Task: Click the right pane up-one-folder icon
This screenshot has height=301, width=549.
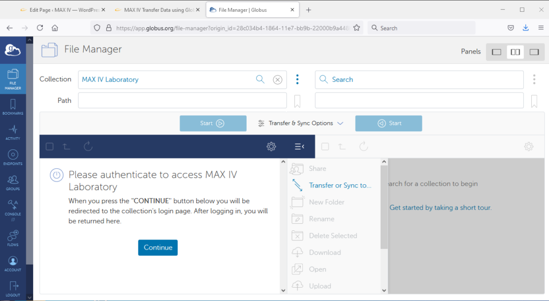Action: pyautogui.click(x=342, y=146)
